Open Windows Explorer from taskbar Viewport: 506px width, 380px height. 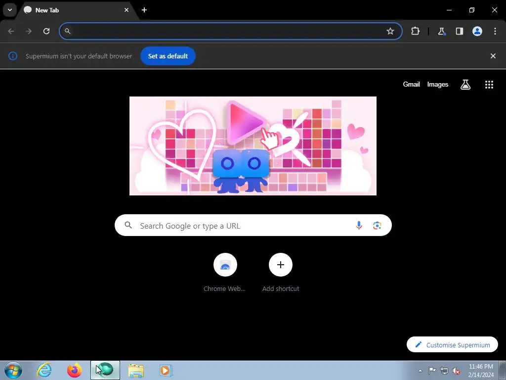136,370
